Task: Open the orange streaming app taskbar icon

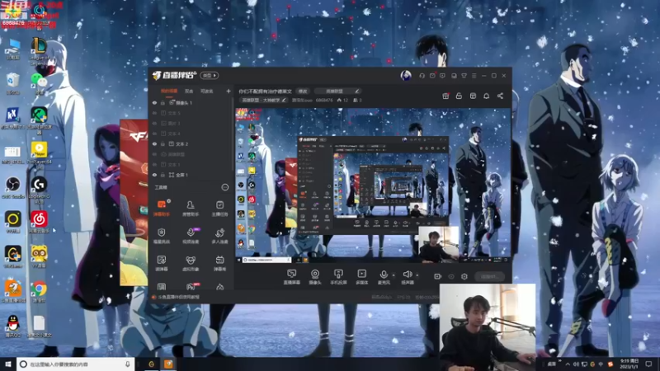Action: point(168,364)
